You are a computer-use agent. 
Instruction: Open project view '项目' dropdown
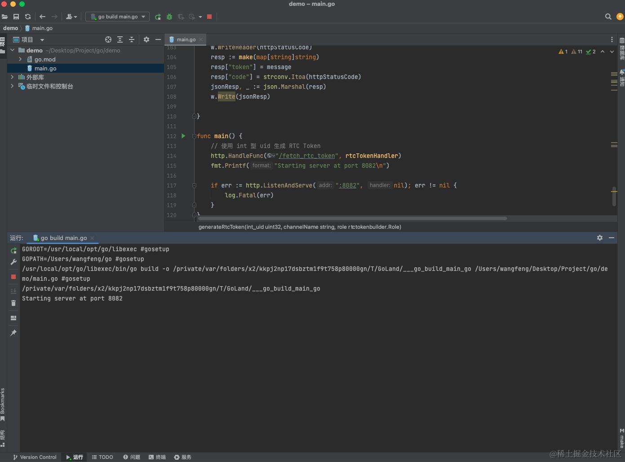(29, 39)
